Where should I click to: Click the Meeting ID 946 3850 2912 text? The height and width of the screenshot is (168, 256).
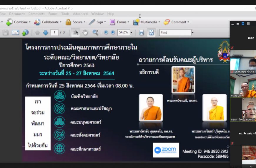coord(205,151)
